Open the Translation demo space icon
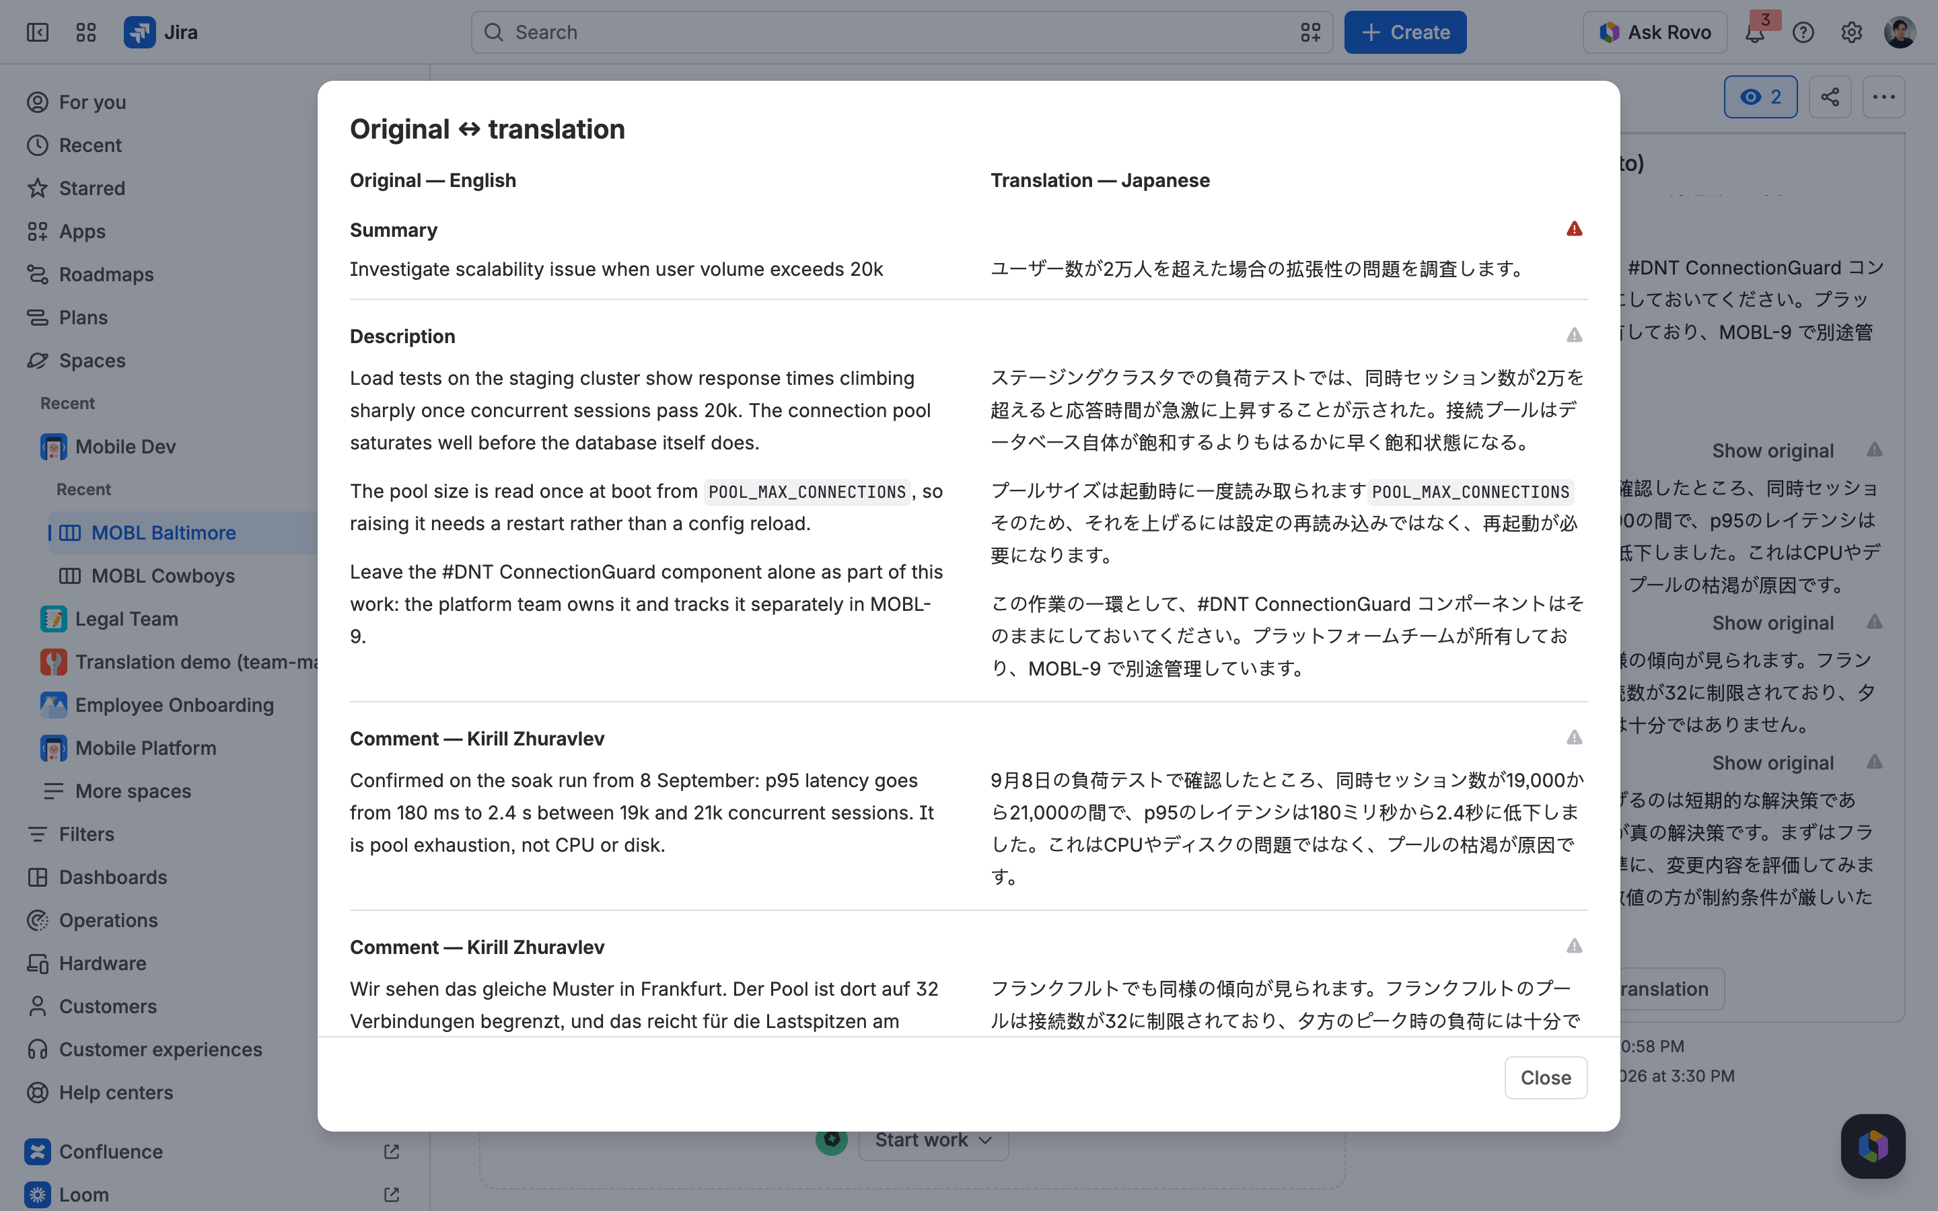 tap(54, 663)
